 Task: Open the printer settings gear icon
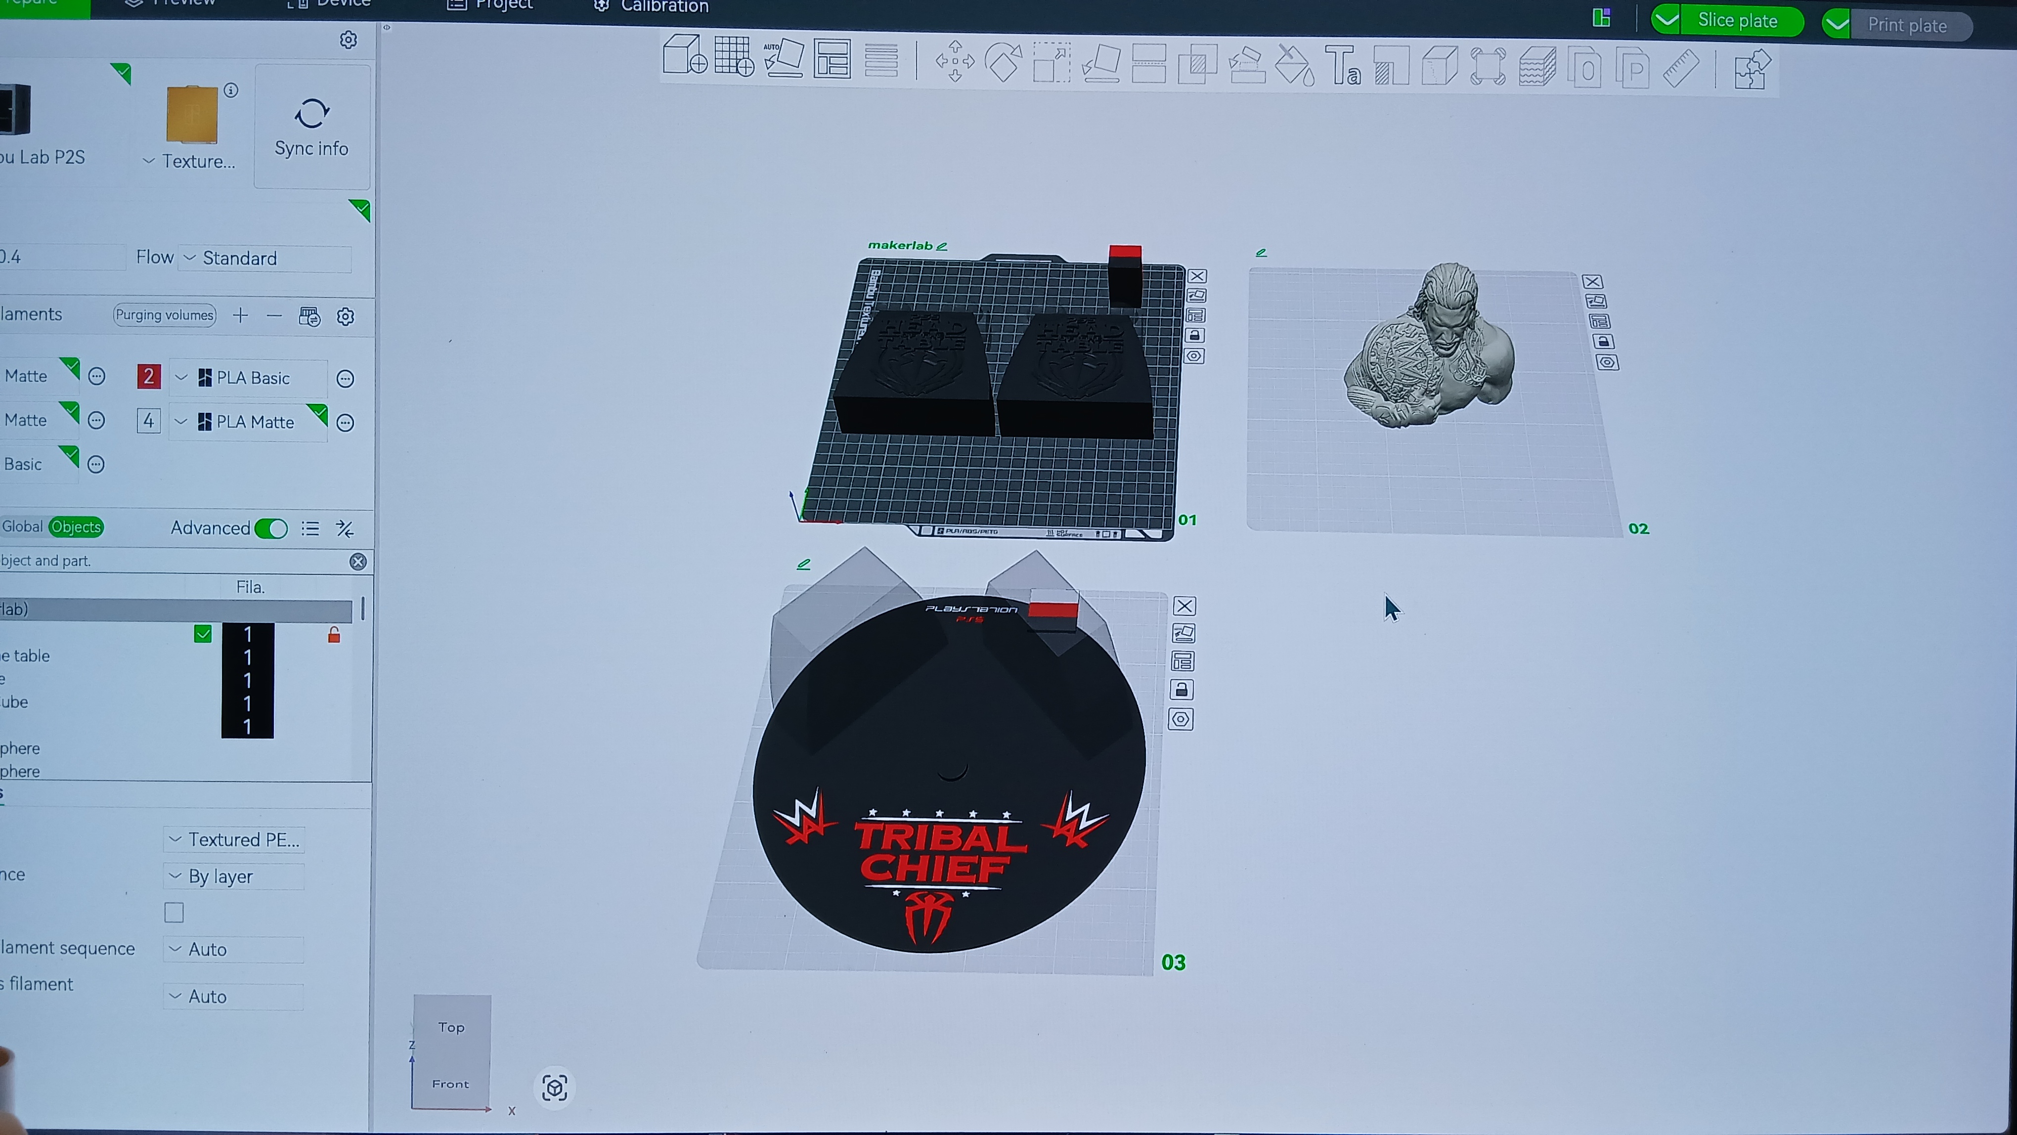pyautogui.click(x=349, y=40)
